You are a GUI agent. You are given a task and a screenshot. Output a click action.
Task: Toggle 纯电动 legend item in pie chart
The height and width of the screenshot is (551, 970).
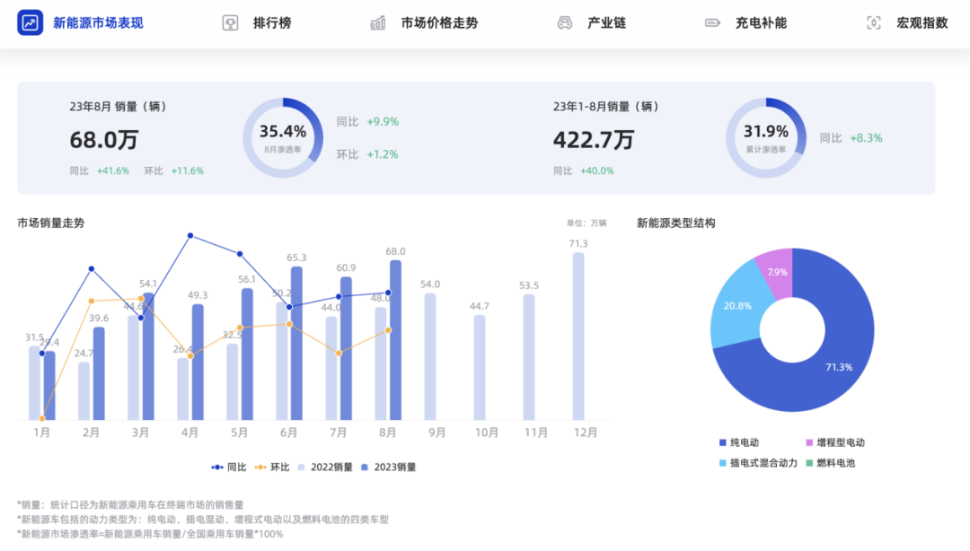point(739,442)
